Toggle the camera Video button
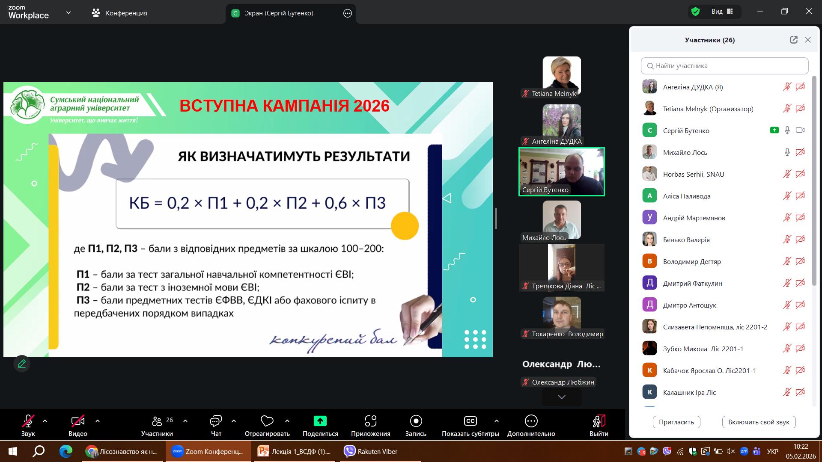Viewport: 822px width, 462px height. (x=77, y=421)
